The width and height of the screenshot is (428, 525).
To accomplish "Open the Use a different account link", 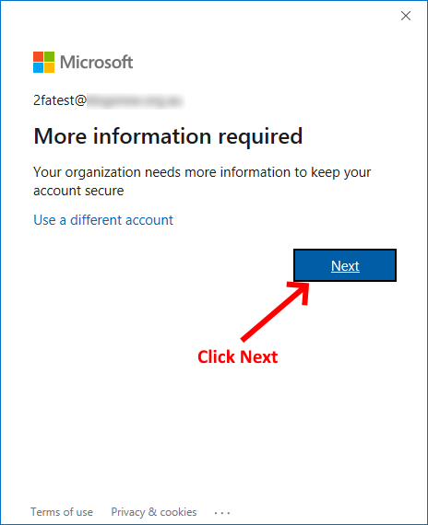I will click(x=103, y=220).
